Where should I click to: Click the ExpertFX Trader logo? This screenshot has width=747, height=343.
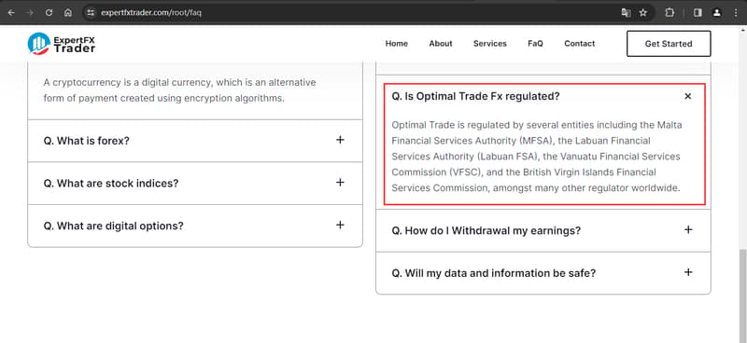point(62,43)
